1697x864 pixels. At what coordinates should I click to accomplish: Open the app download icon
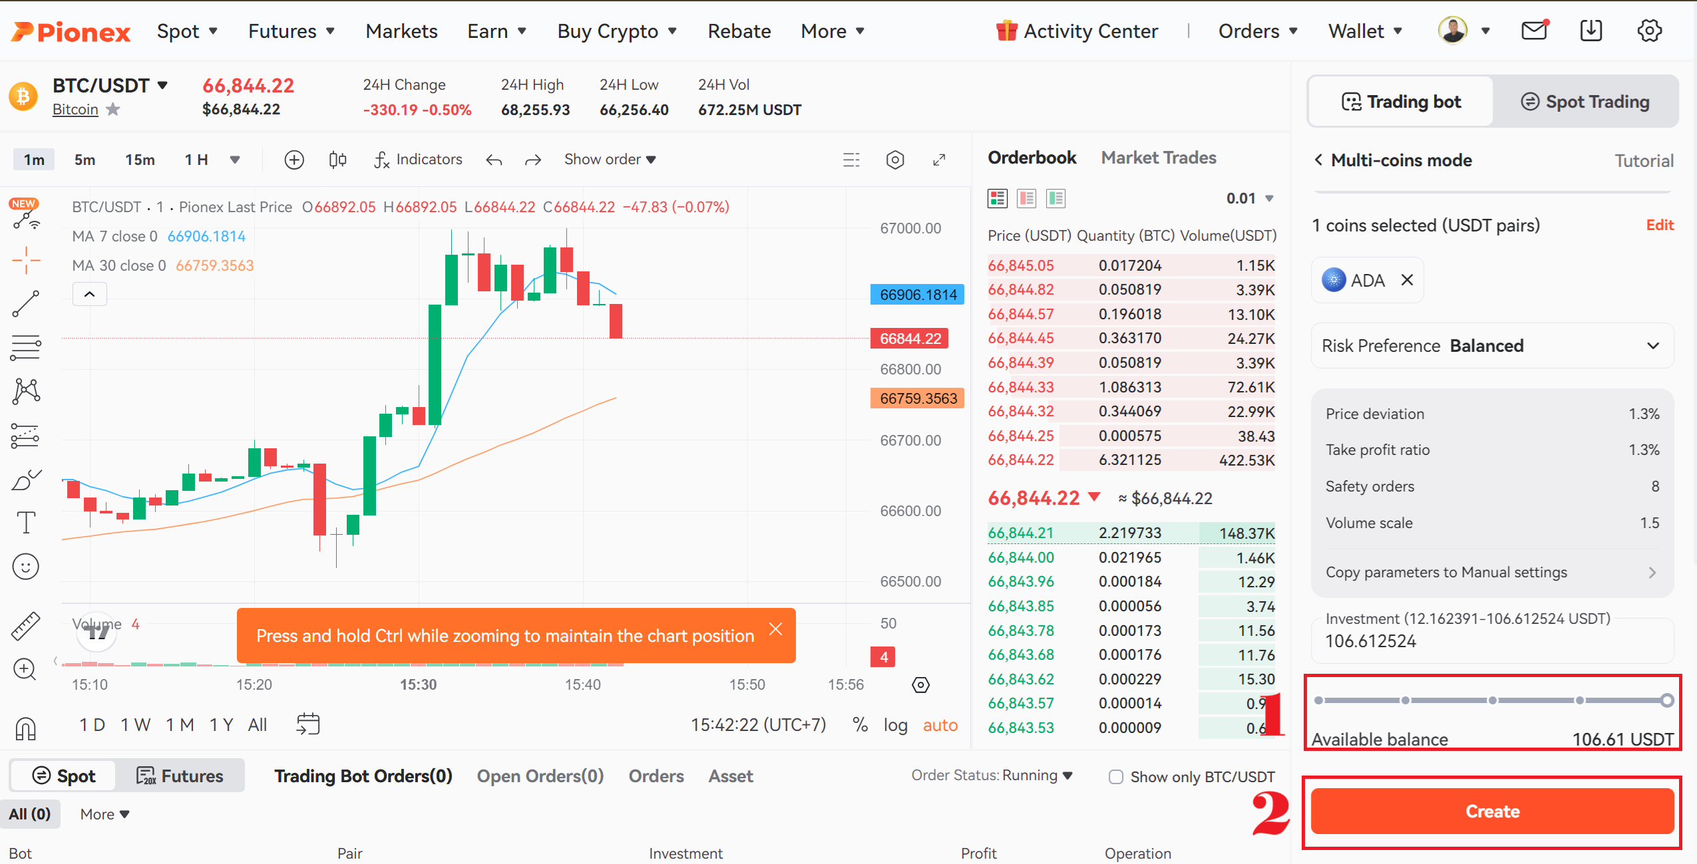1591,31
